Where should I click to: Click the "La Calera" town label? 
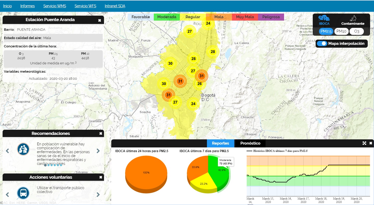coord(242,43)
